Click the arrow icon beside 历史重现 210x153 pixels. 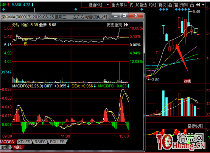pyautogui.click(x=126, y=25)
